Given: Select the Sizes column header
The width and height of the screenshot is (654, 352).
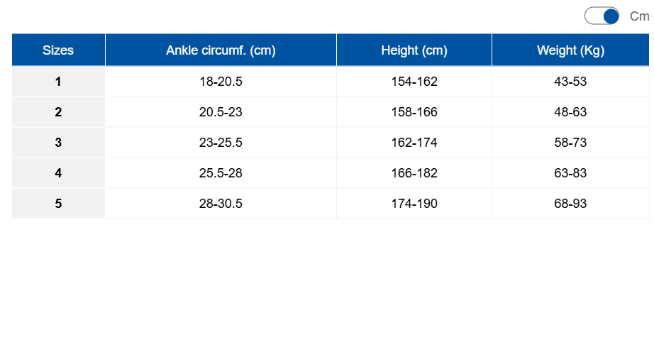Looking at the screenshot, I should tap(58, 50).
